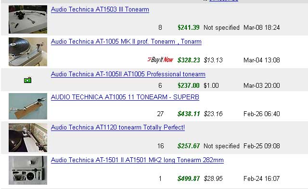Open AT1005 11 TONEARM - SUPERB listing
The width and height of the screenshot is (308, 189).
click(125, 97)
